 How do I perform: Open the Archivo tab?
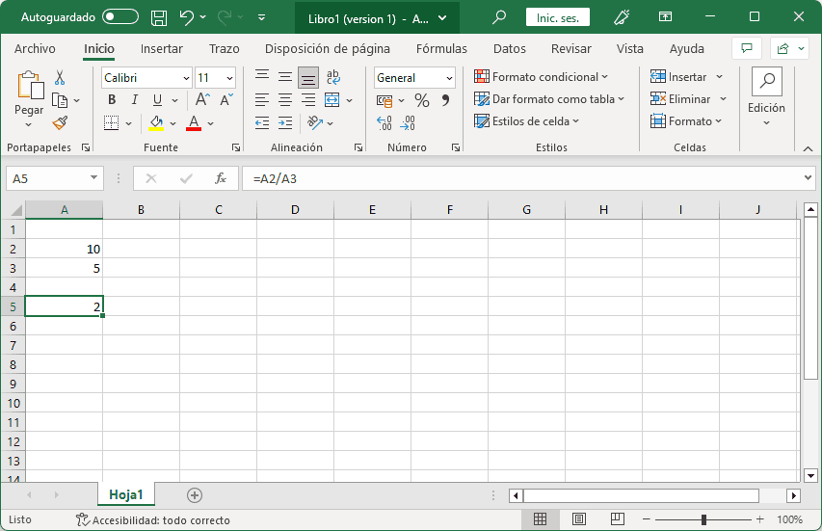pos(35,49)
